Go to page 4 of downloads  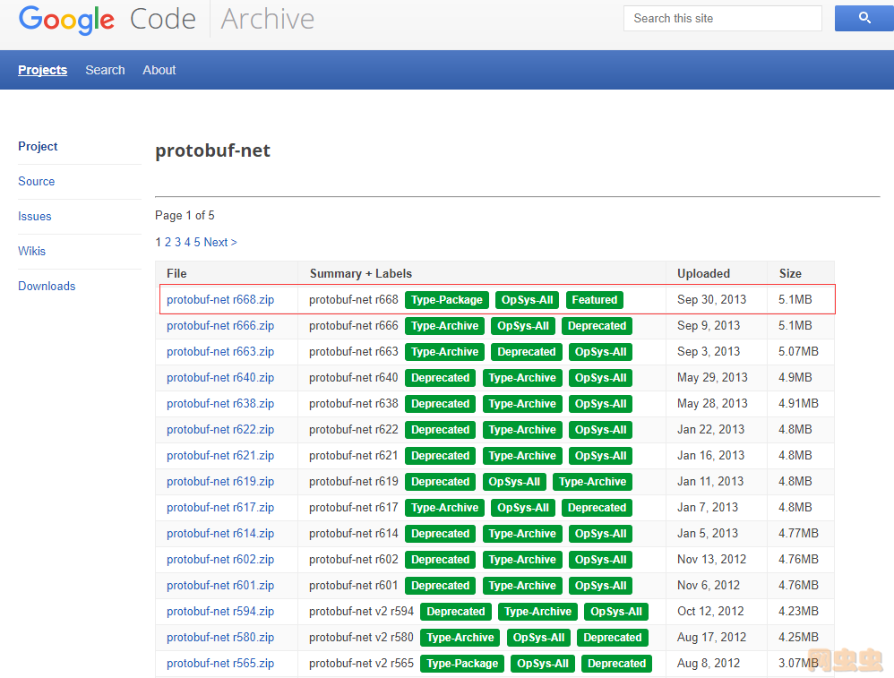pos(187,243)
